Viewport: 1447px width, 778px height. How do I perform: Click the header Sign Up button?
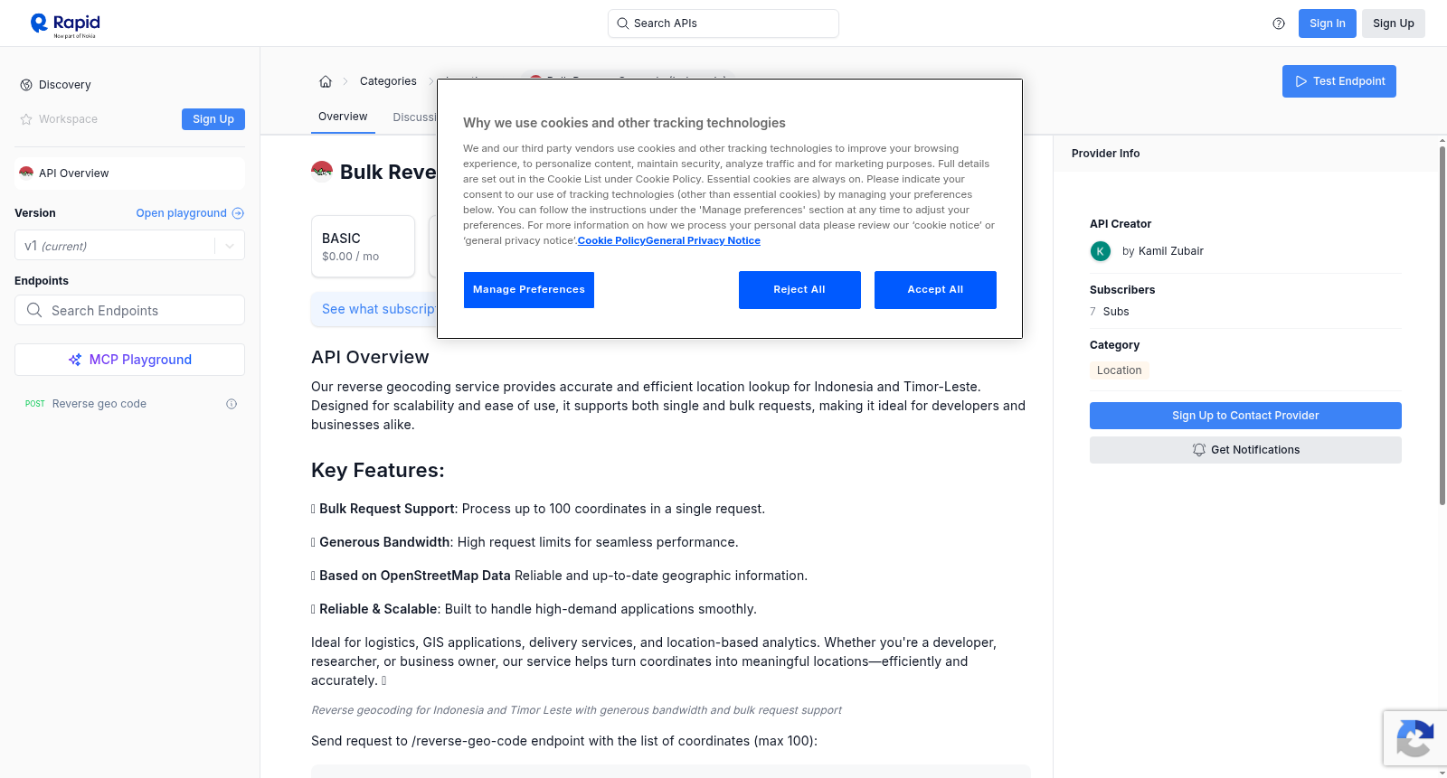pyautogui.click(x=1393, y=23)
